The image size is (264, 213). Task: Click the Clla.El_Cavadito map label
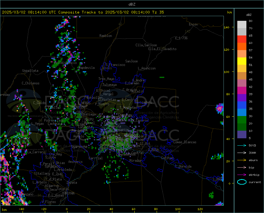click(x=162, y=49)
